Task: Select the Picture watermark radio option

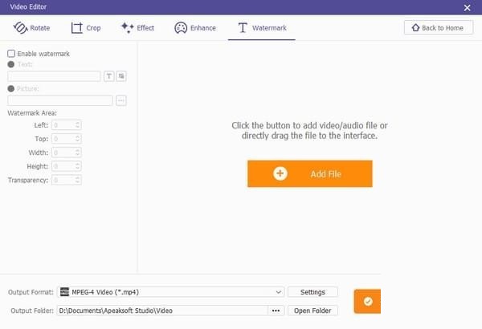Action: point(11,88)
